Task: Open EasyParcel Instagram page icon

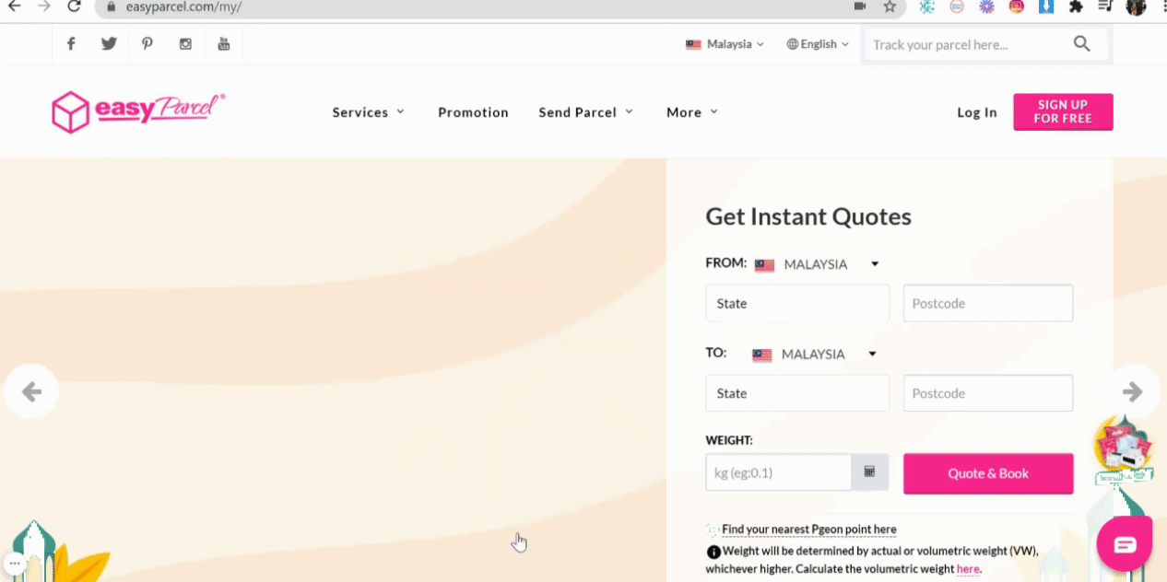Action: coord(185,44)
